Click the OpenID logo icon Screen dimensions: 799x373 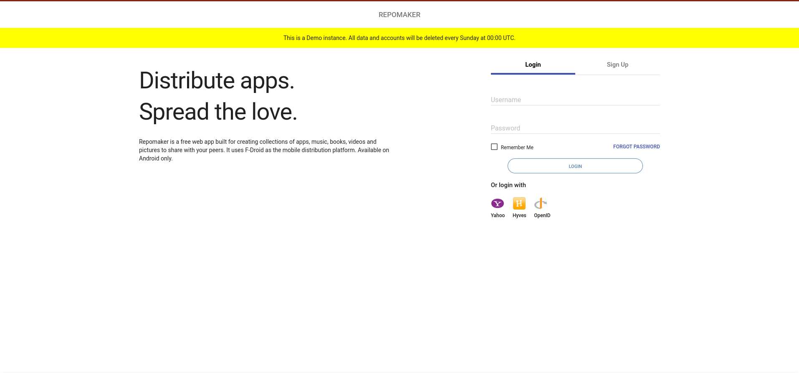(x=541, y=203)
